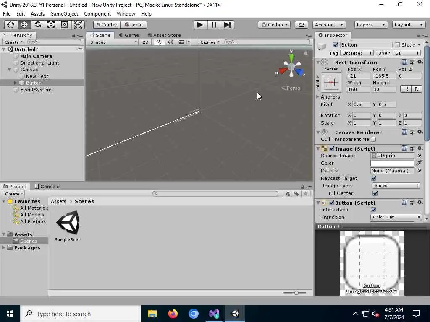Open the Shaded draw mode dropdown
This screenshot has width=430, height=322.
pos(113,42)
